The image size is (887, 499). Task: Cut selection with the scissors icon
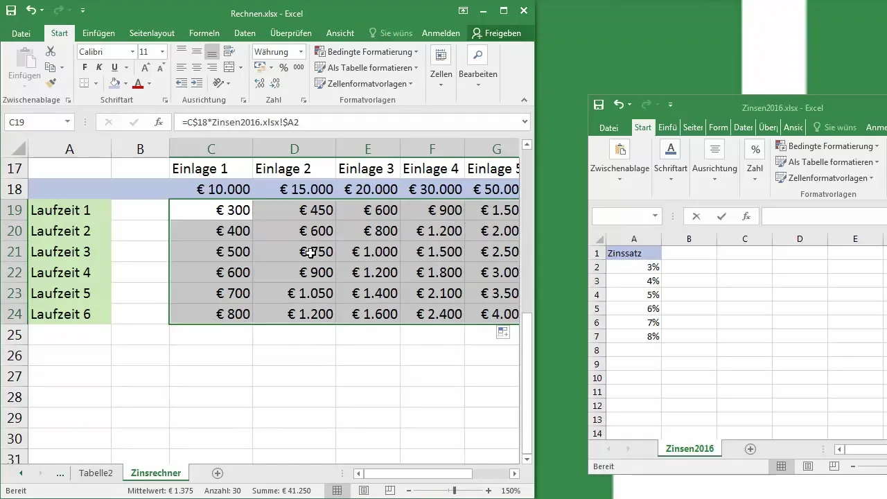point(51,51)
